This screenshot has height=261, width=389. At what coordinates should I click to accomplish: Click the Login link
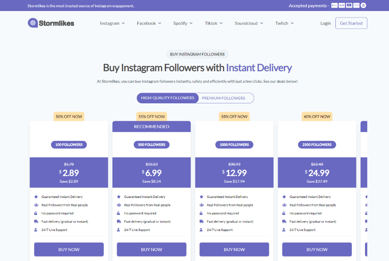click(326, 23)
